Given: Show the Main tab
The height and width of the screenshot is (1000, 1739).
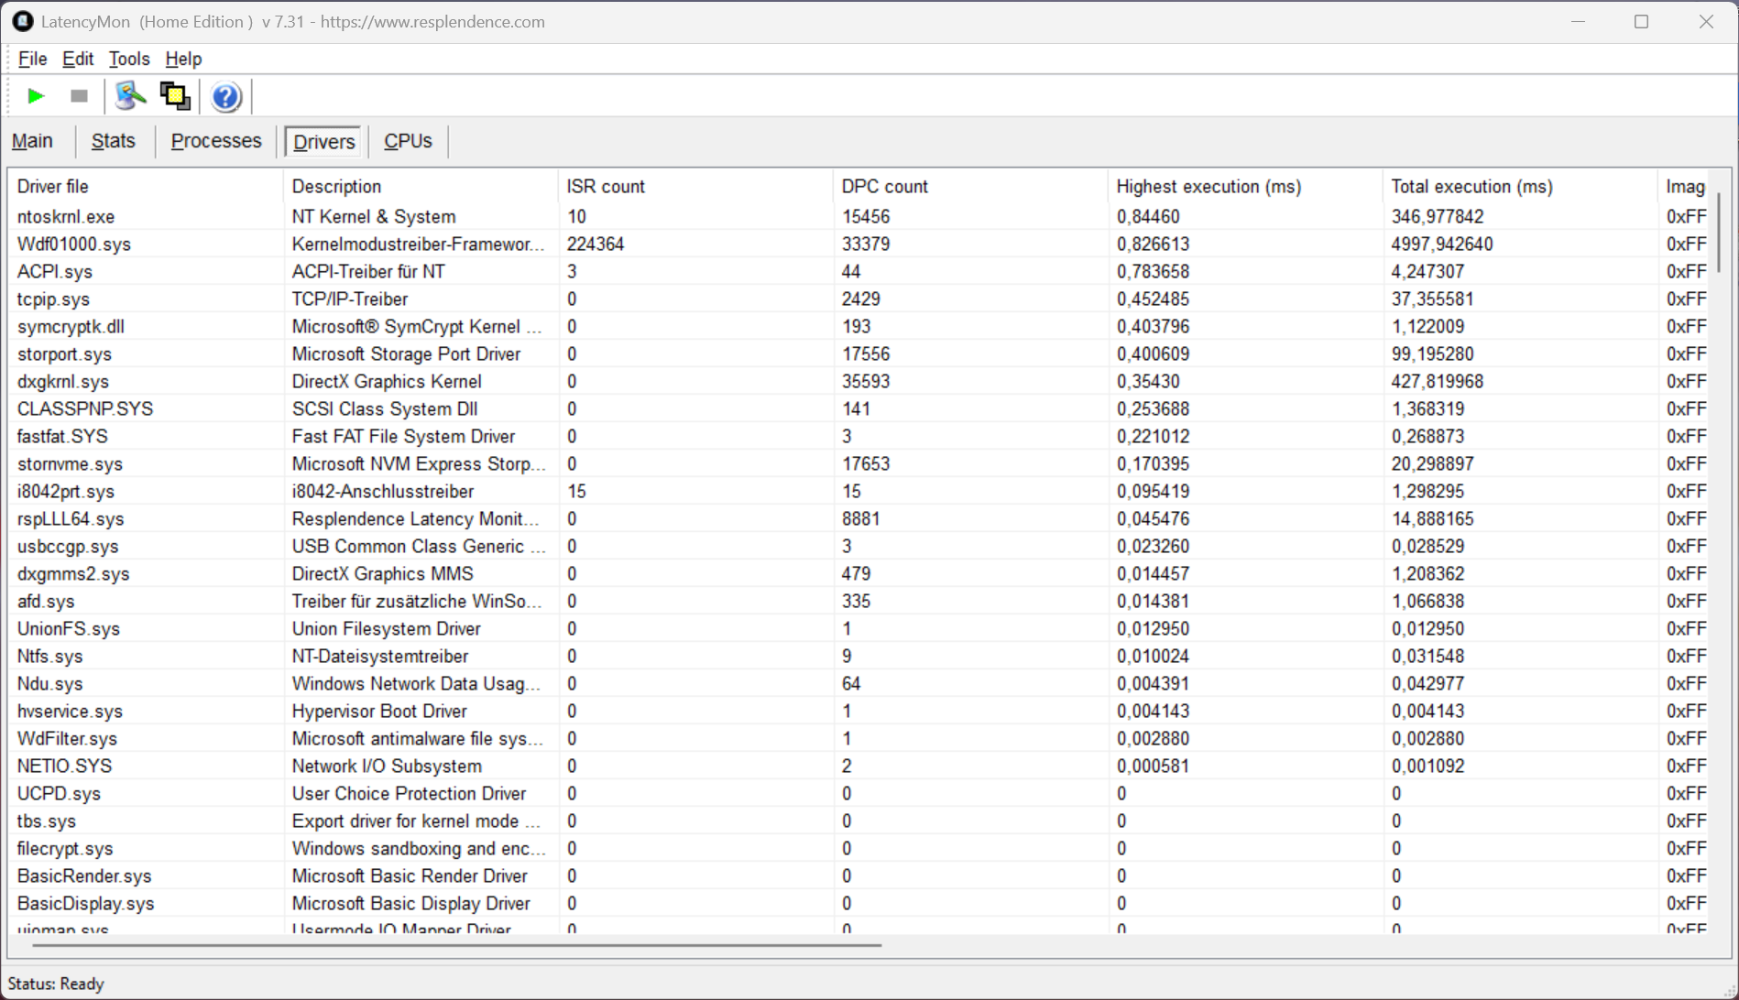Looking at the screenshot, I should click(x=32, y=141).
